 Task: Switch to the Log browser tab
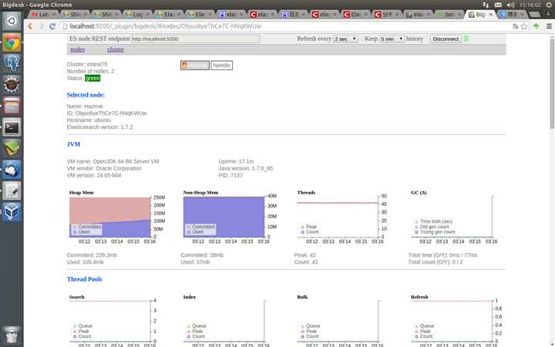(x=137, y=15)
